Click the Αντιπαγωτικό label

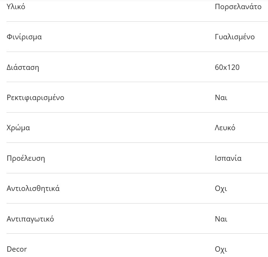tap(30, 219)
